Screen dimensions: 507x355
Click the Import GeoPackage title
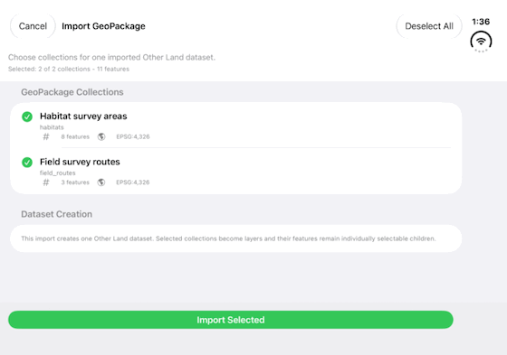[x=103, y=26]
